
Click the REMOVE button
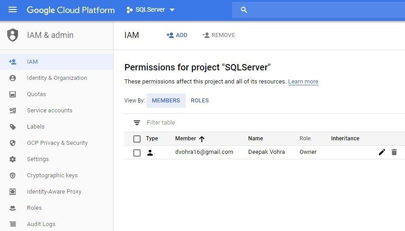(x=219, y=35)
